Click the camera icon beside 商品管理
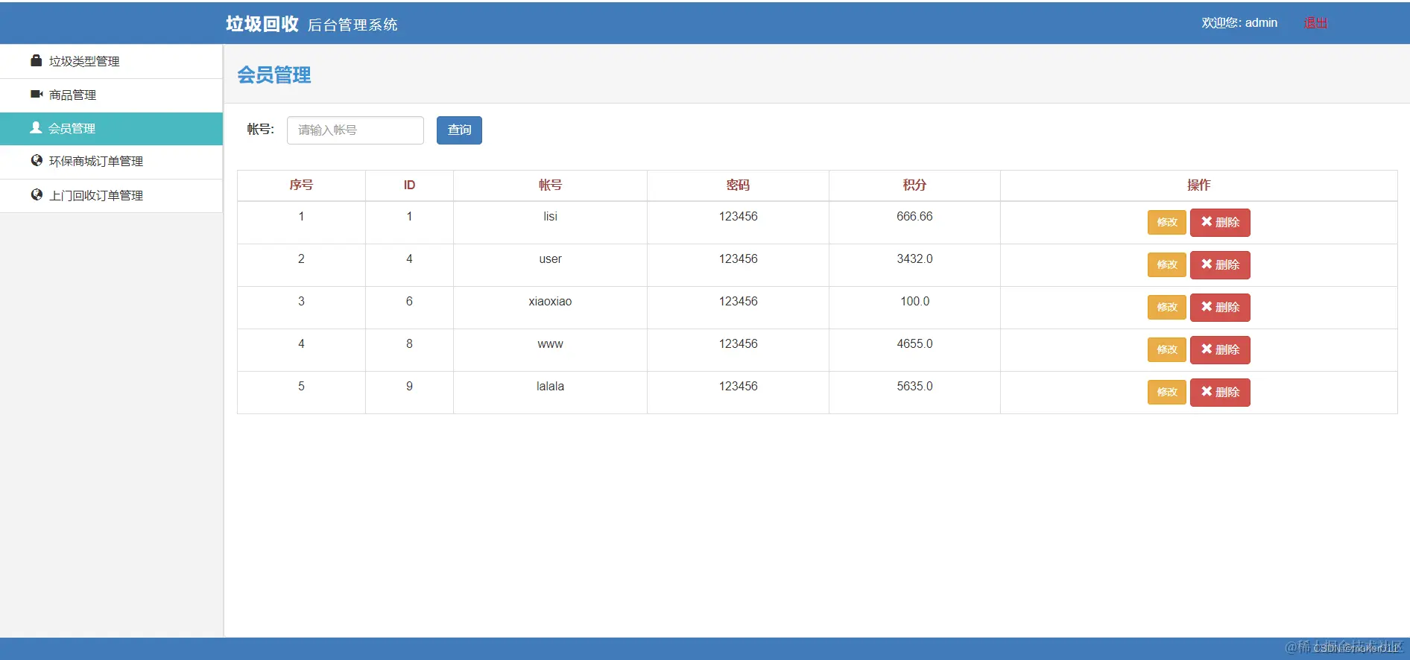The height and width of the screenshot is (660, 1410). click(x=37, y=94)
